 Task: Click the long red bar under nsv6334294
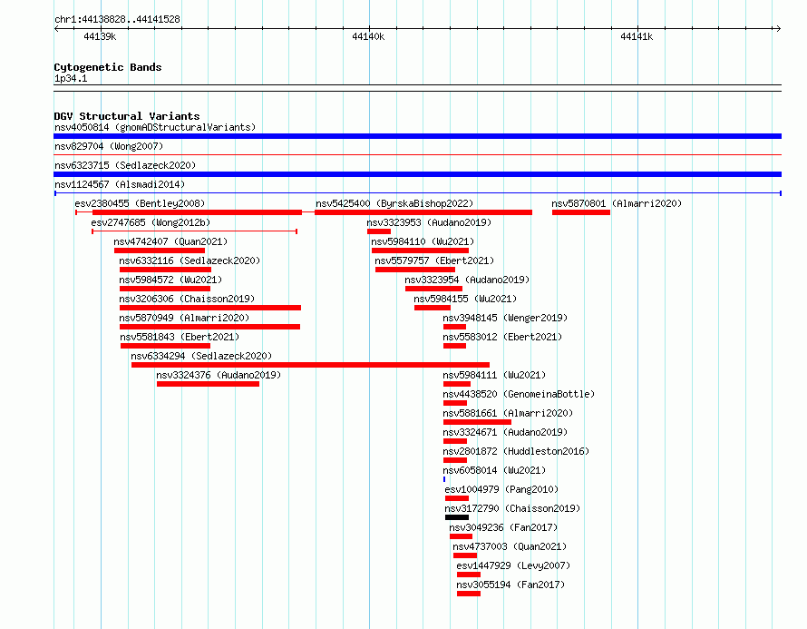pos(310,365)
